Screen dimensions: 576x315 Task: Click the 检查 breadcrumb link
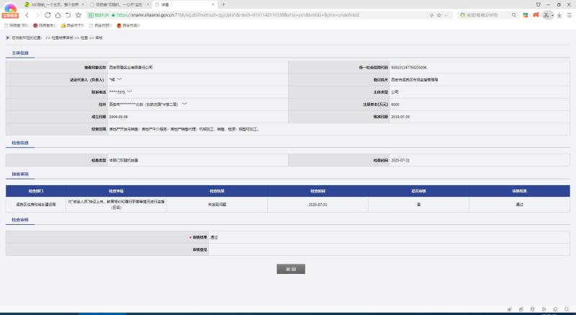[x=85, y=37]
